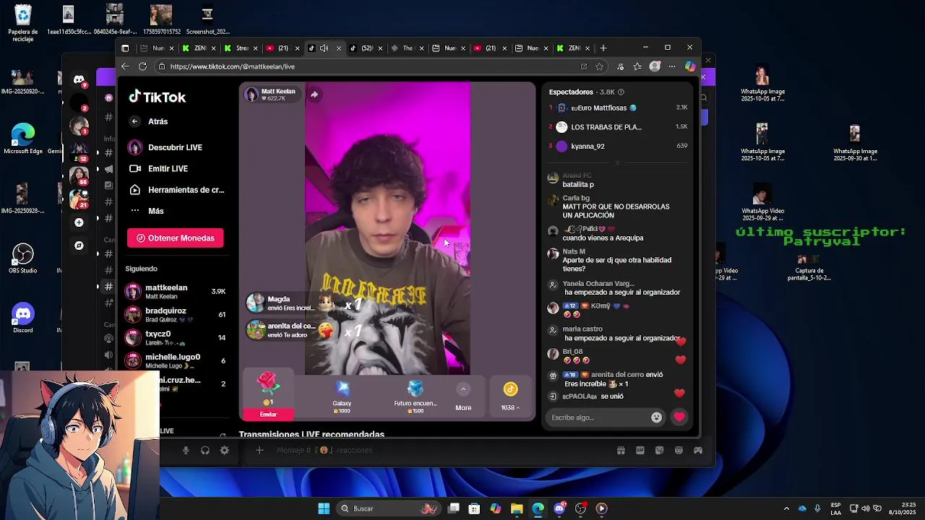925x520 pixels.
Task: Click Espectadores help question icon
Action: (x=621, y=92)
